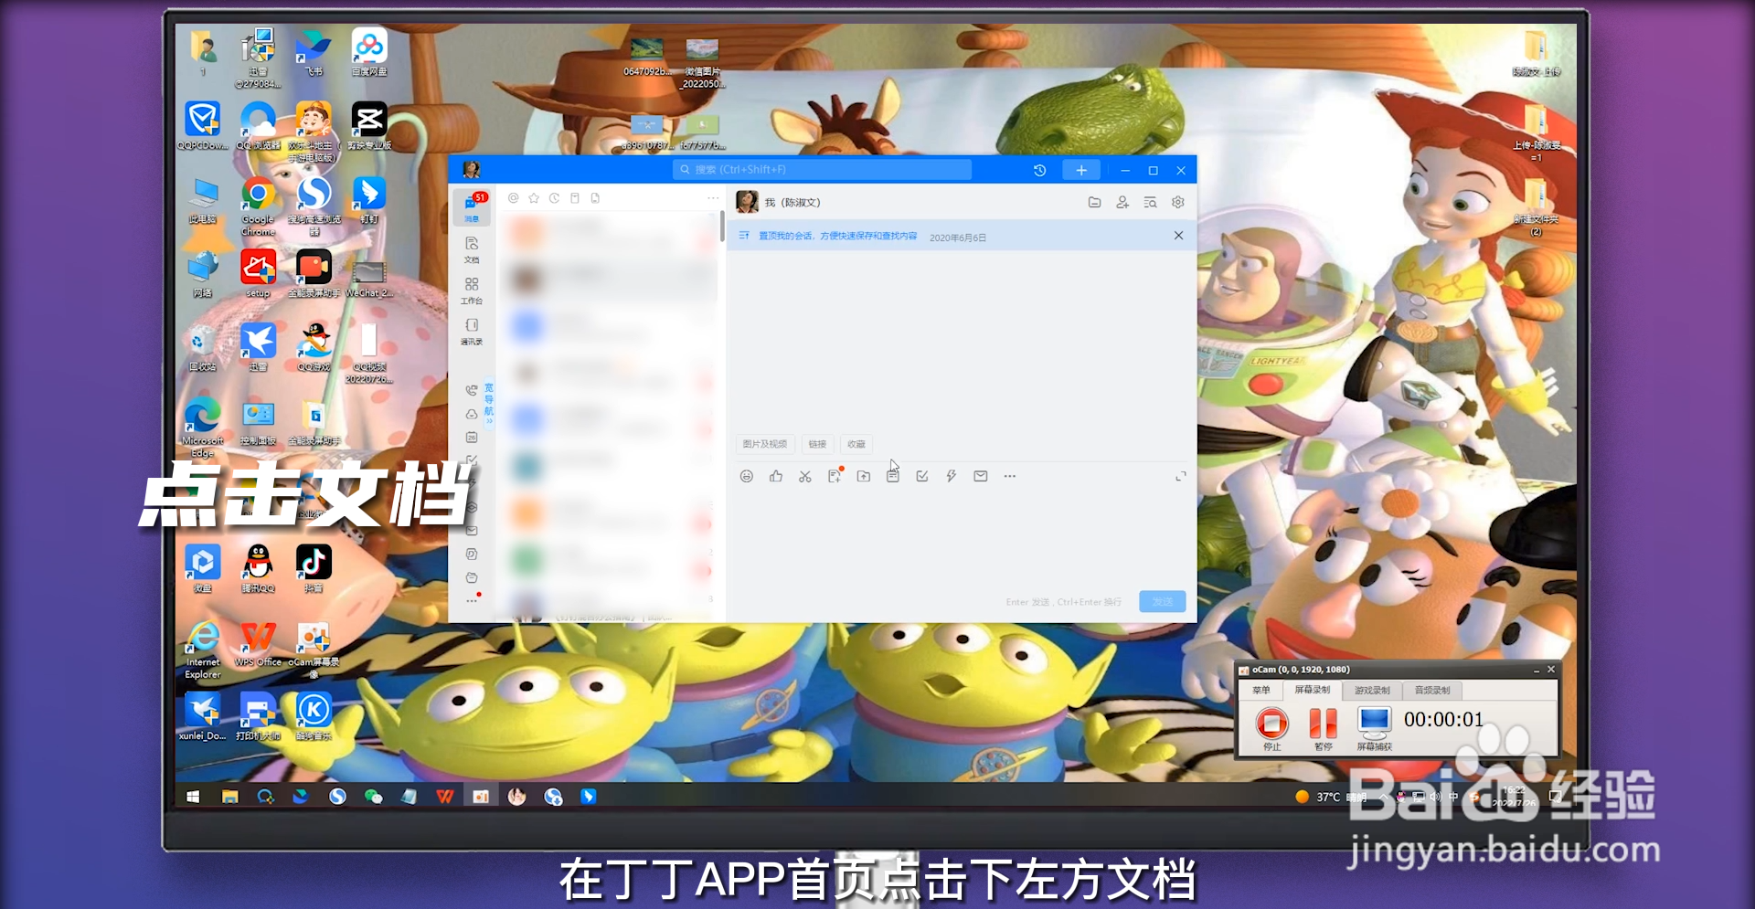Click the sidebar more dots with red dot
The width and height of the screenshot is (1755, 909).
473,599
